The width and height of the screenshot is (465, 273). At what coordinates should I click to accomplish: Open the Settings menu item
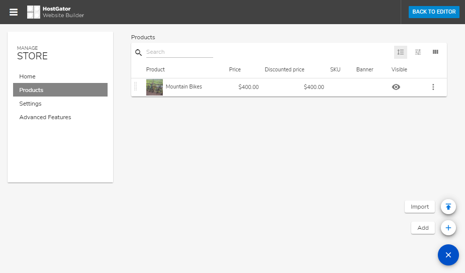pyautogui.click(x=30, y=104)
